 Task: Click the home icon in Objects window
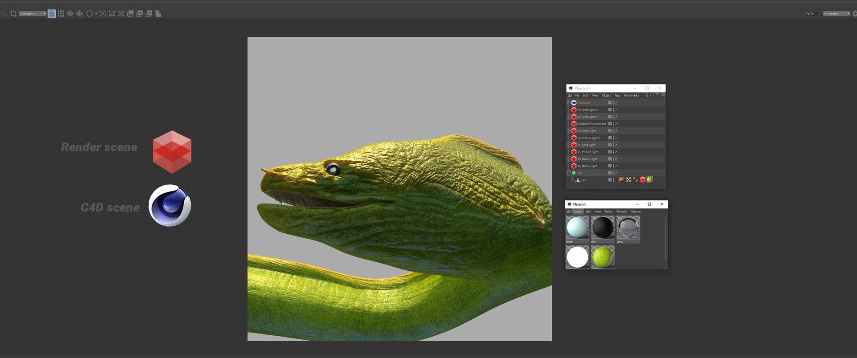pos(652,95)
